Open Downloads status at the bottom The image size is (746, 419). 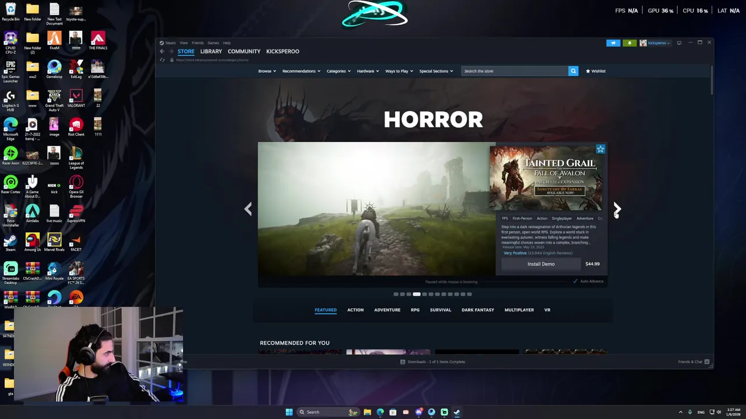click(x=432, y=362)
